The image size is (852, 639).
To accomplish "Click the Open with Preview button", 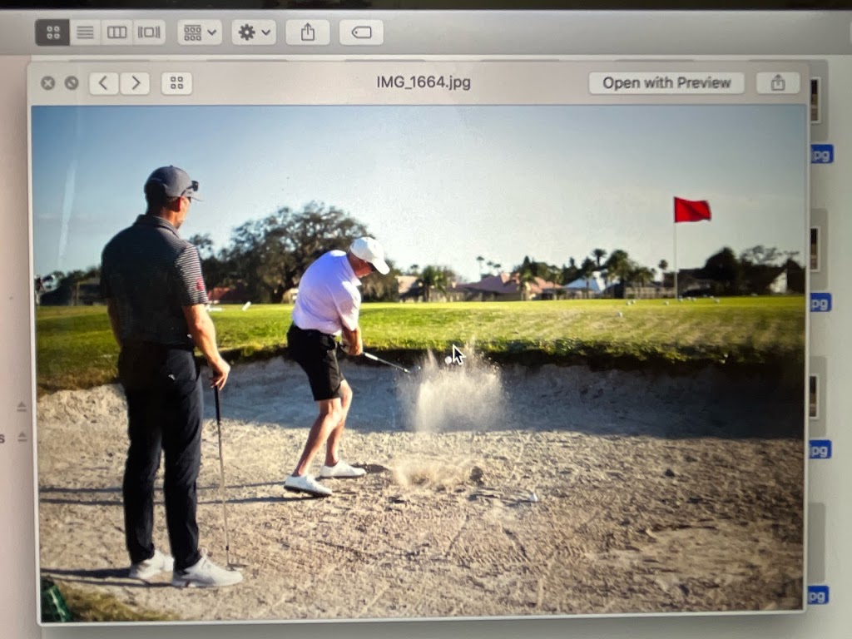I will pyautogui.click(x=665, y=83).
